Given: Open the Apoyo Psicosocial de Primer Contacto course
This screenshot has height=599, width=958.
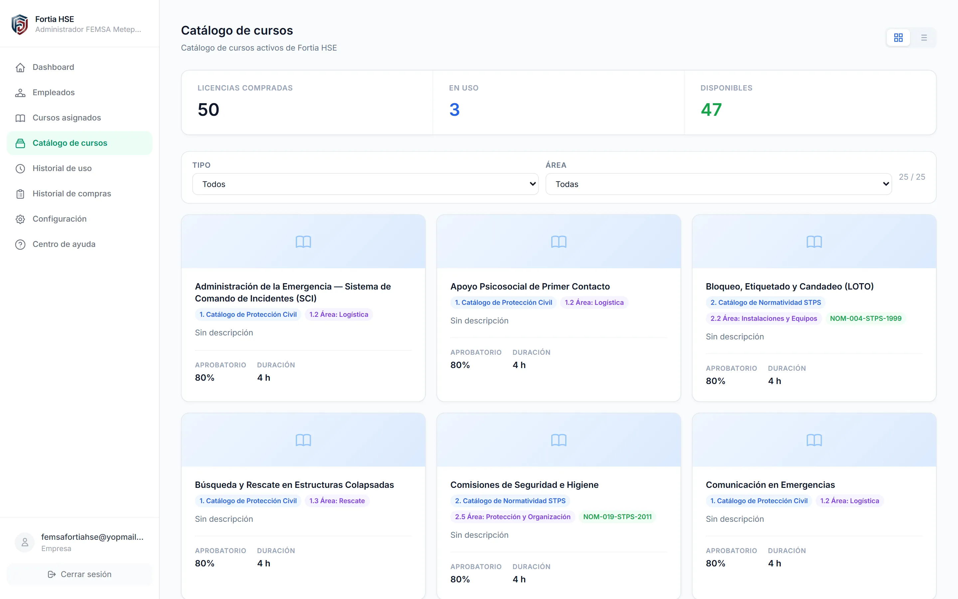Looking at the screenshot, I should tap(530, 287).
